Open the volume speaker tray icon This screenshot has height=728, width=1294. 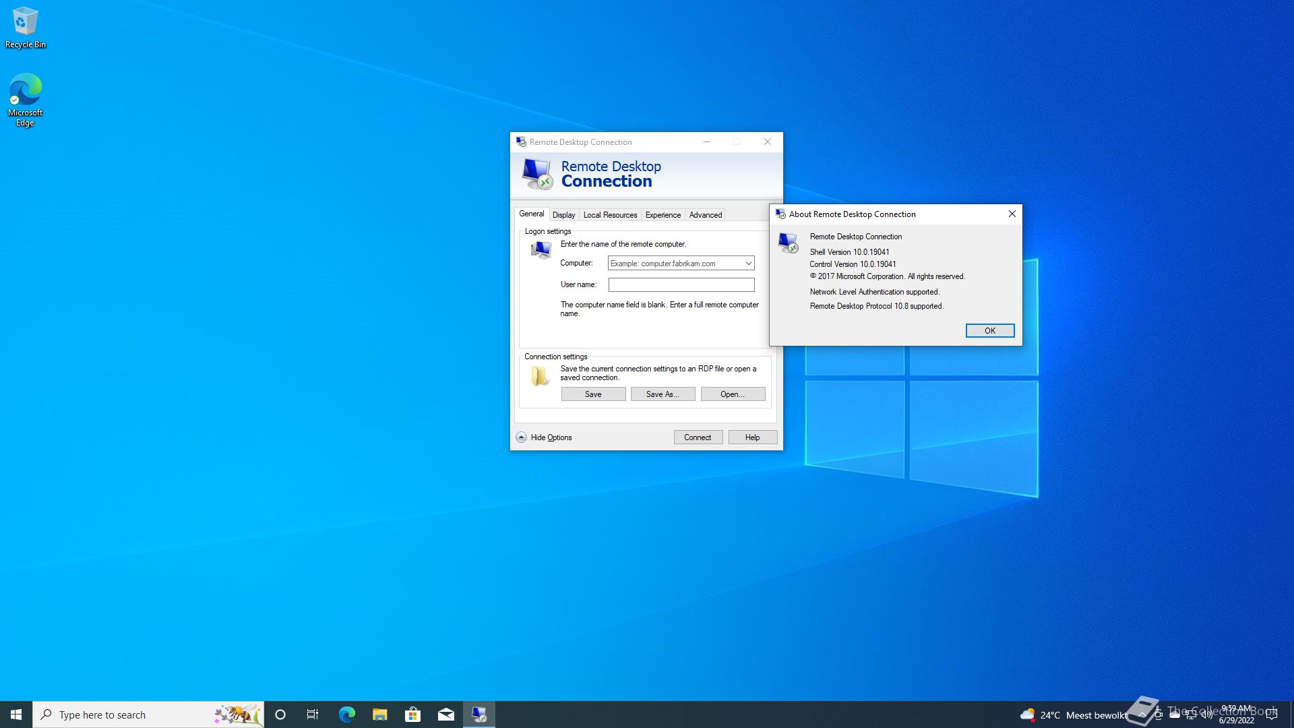[1207, 715]
